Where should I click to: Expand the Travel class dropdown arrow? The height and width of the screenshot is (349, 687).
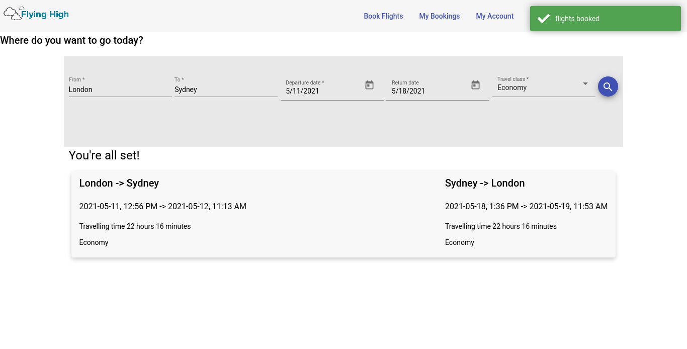pos(585,83)
